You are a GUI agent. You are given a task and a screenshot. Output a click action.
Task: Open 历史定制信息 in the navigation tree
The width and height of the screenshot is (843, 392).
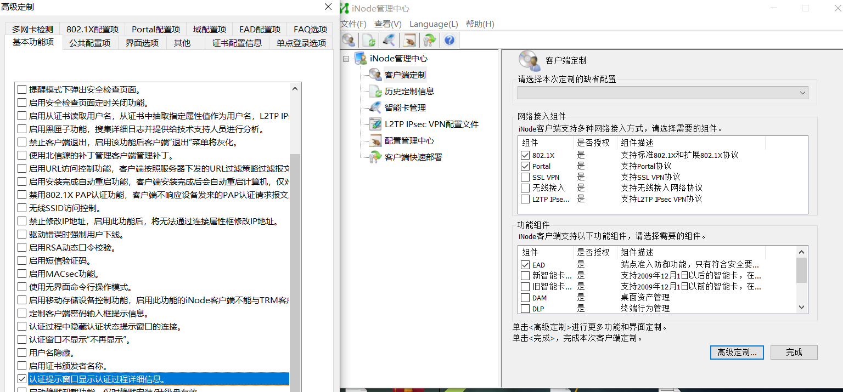coord(409,92)
